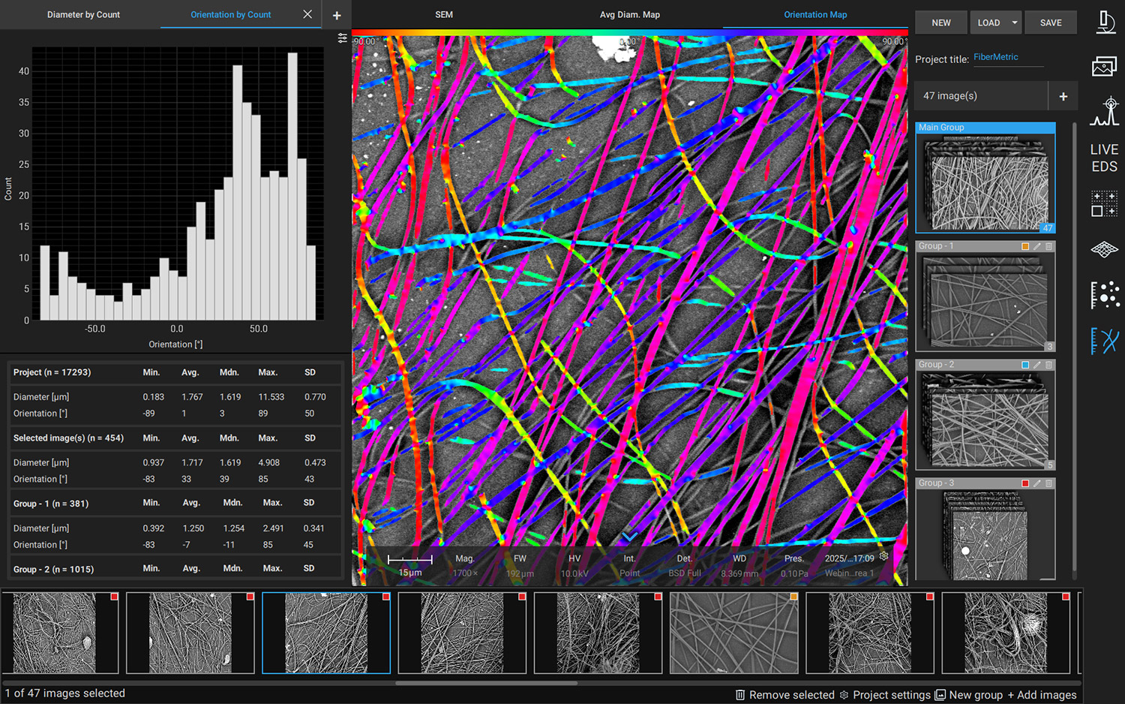Open the Live EDS mode
This screenshot has height=704, width=1125.
[1104, 158]
